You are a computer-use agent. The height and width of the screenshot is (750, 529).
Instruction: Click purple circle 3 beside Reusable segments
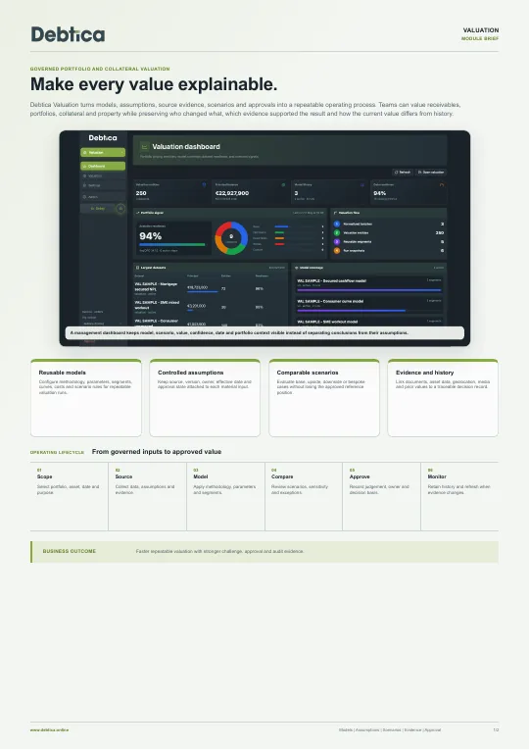pyautogui.click(x=337, y=242)
